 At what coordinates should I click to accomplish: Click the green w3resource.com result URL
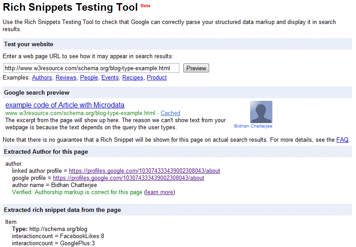pos(80,113)
